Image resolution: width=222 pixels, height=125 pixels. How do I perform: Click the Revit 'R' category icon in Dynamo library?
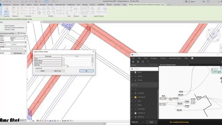click(x=135, y=72)
